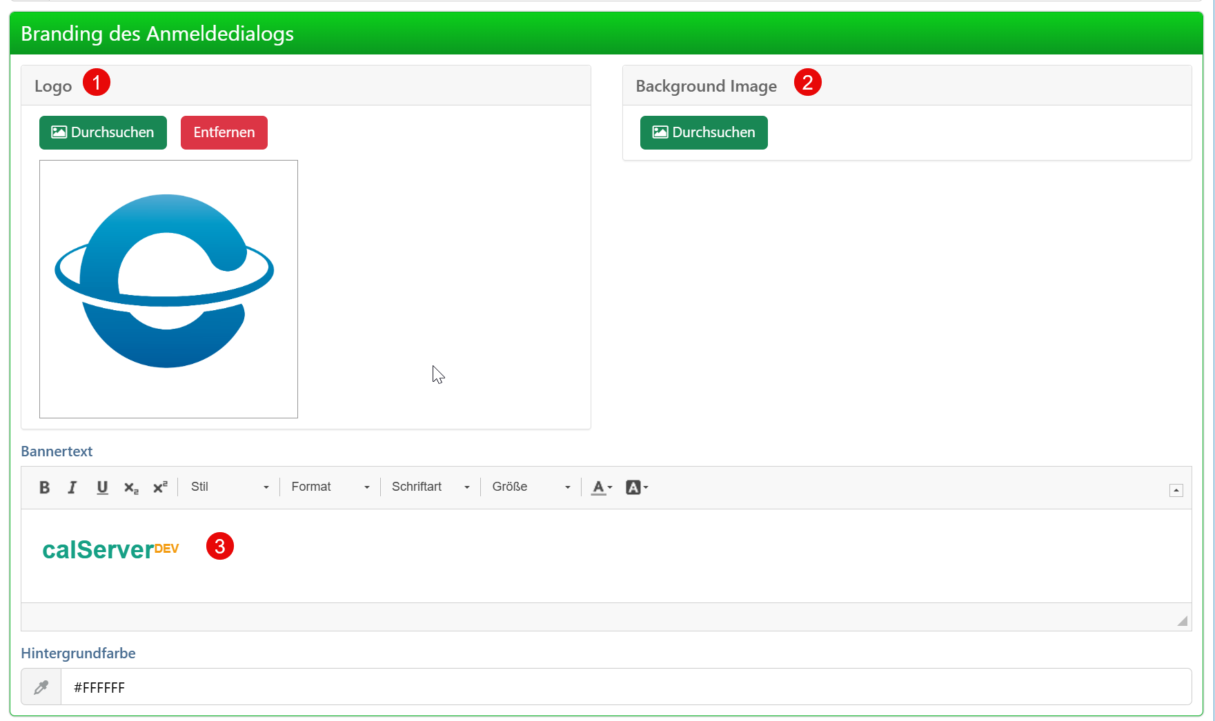
Task: Open the text background color picker
Action: 636,487
